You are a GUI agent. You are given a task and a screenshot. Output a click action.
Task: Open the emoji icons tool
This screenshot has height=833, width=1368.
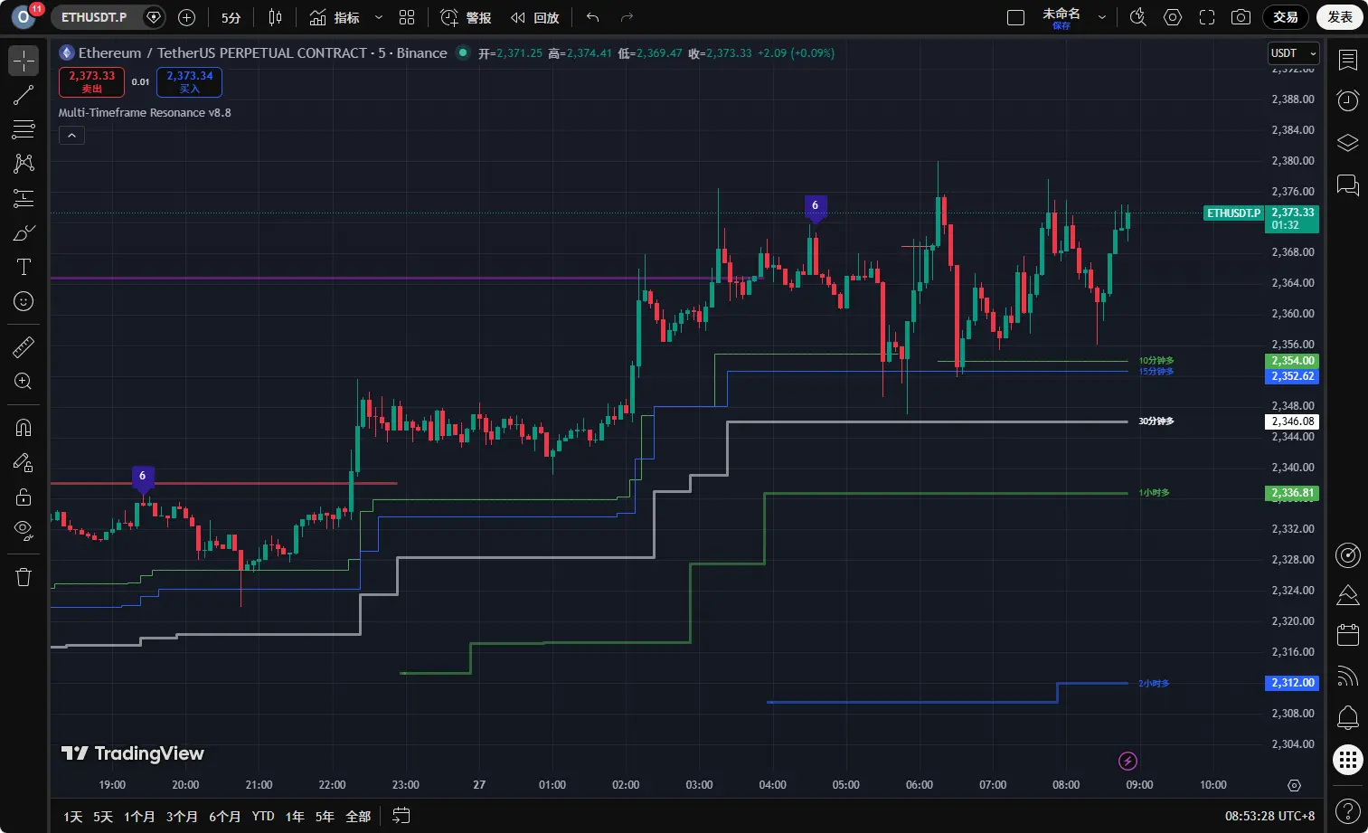click(x=24, y=301)
